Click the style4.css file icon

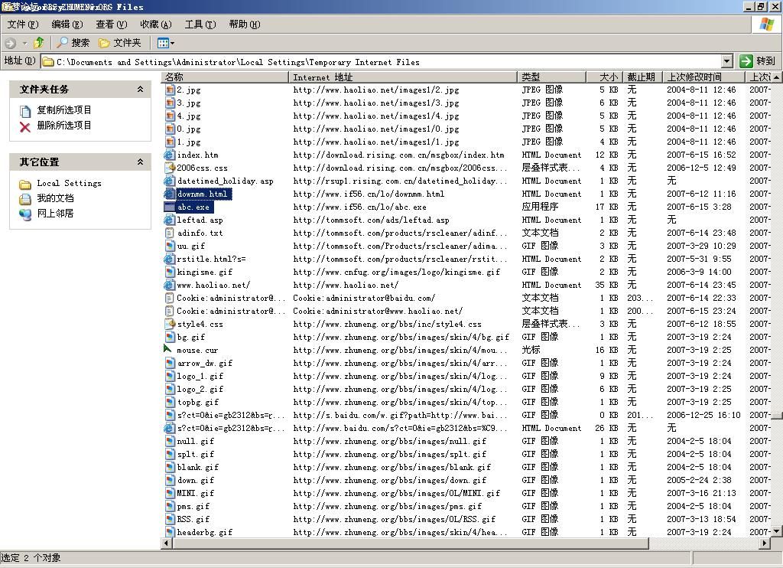tap(170, 324)
